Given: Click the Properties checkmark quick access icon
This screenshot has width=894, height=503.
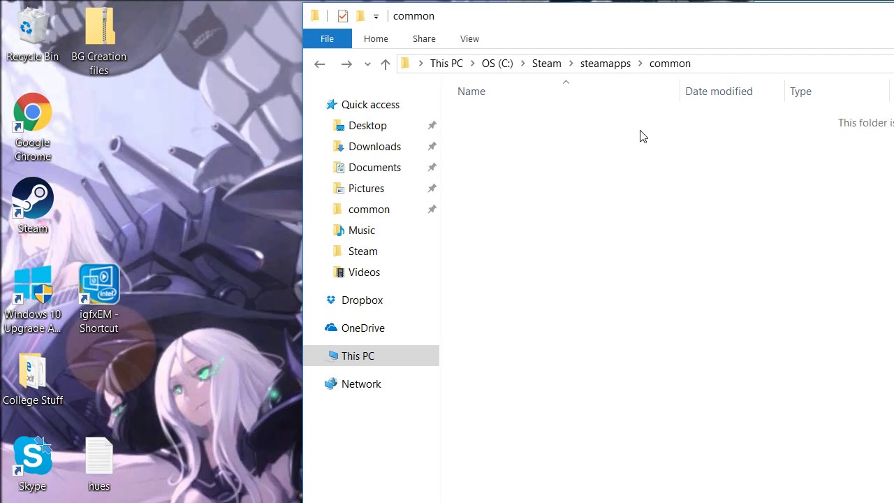Looking at the screenshot, I should tap(342, 15).
